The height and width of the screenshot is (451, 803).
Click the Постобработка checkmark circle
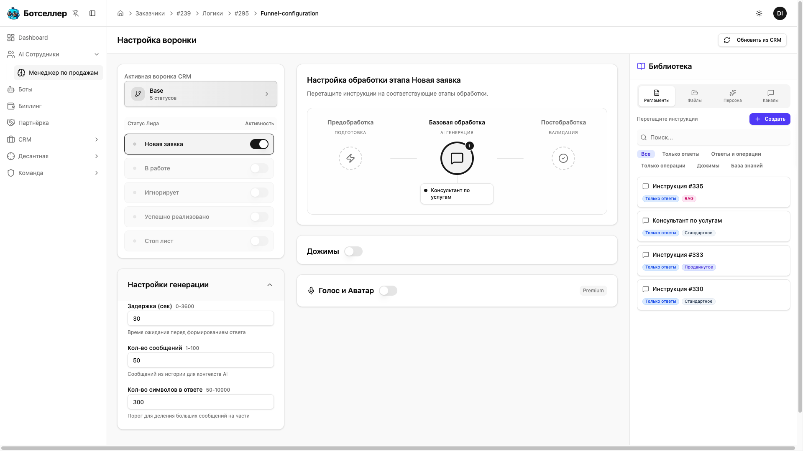click(x=563, y=158)
